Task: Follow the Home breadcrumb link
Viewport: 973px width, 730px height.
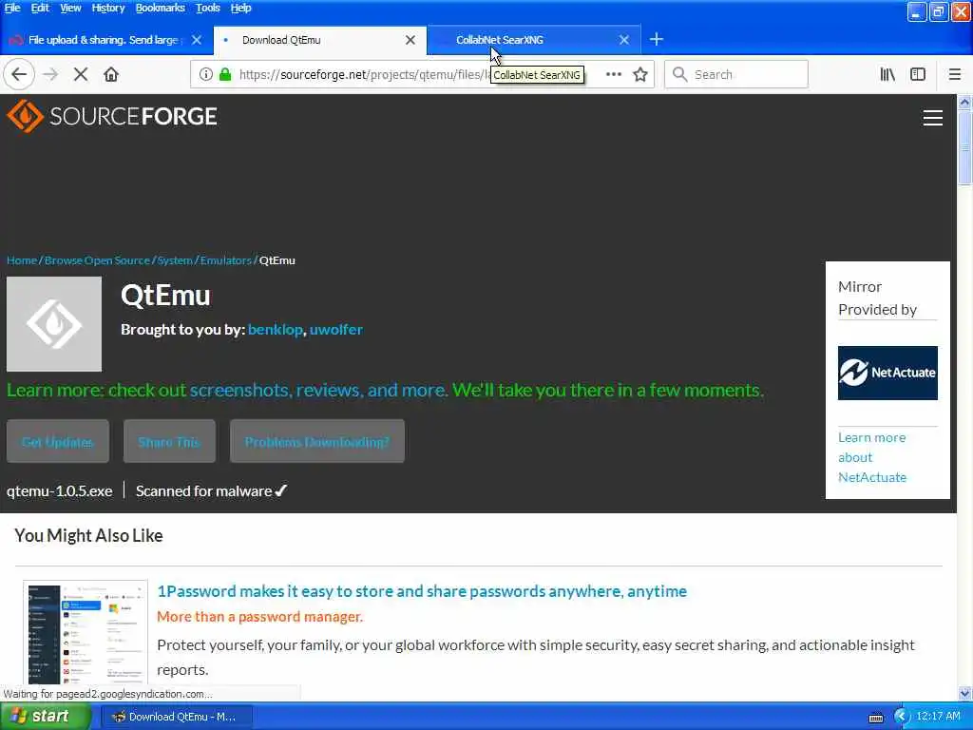Action: (22, 260)
